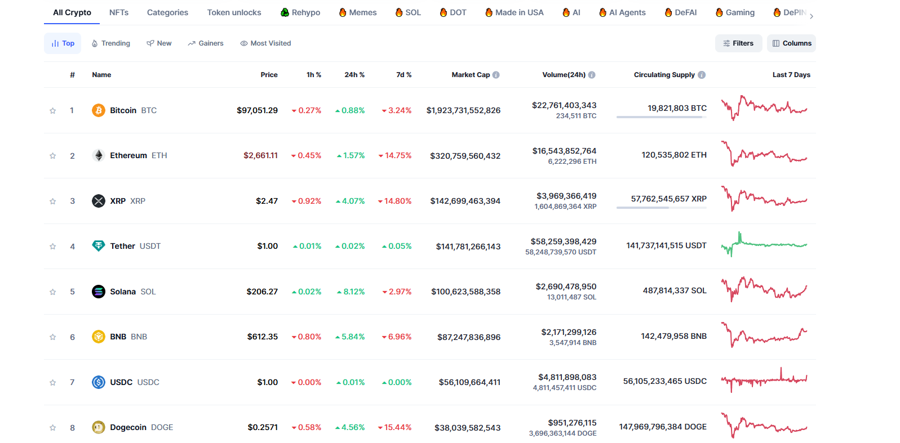Screen dimensions: 900x443
Task: Select the Gainers filter
Action: coord(206,43)
